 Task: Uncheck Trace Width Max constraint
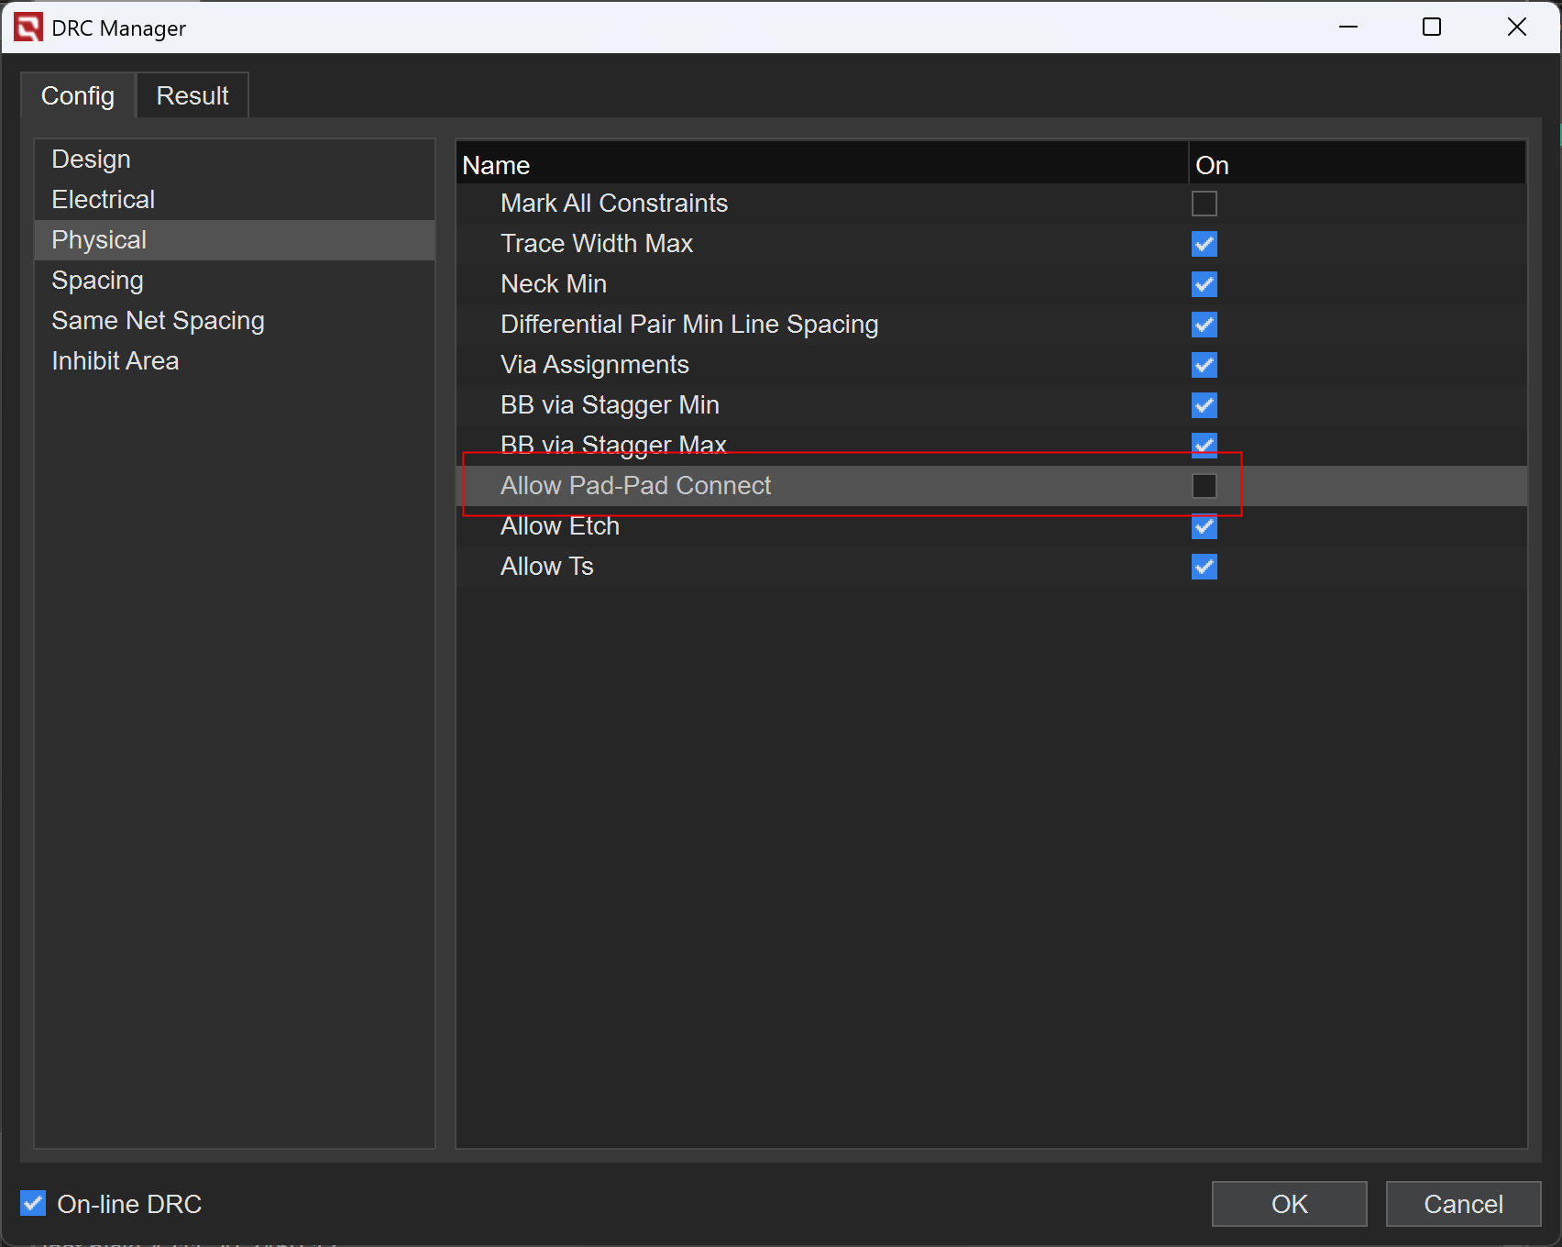click(x=1204, y=244)
